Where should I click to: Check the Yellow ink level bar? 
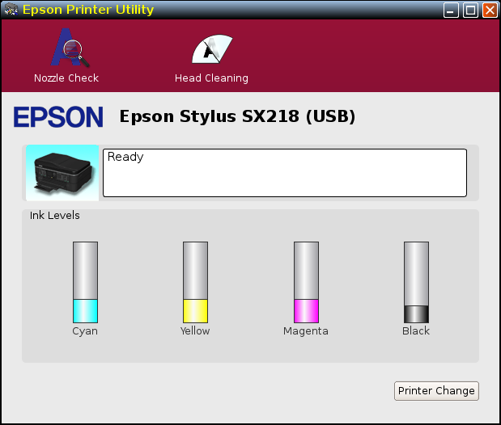coord(195,282)
